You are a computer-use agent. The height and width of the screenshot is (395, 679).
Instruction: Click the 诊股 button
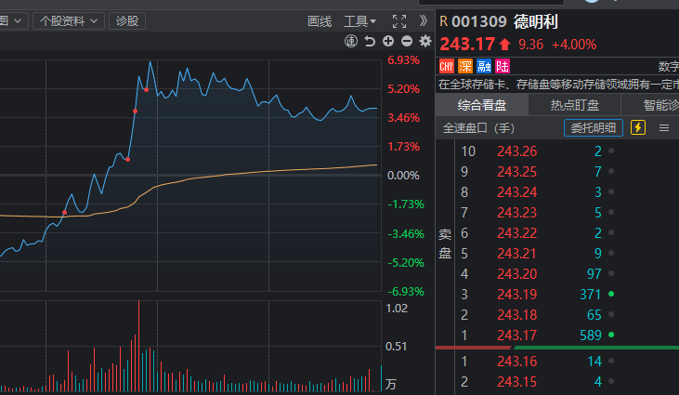[x=127, y=20]
